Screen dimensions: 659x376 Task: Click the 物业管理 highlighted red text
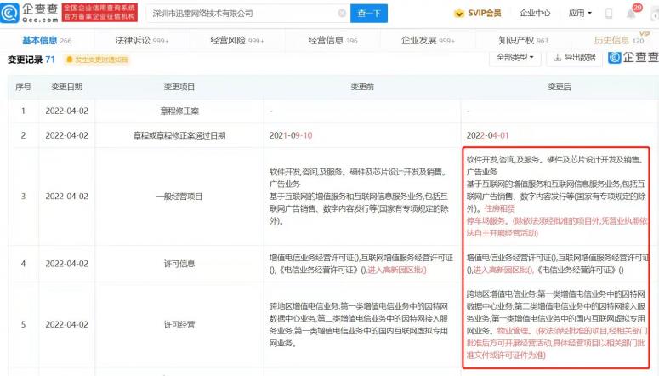pos(514,331)
